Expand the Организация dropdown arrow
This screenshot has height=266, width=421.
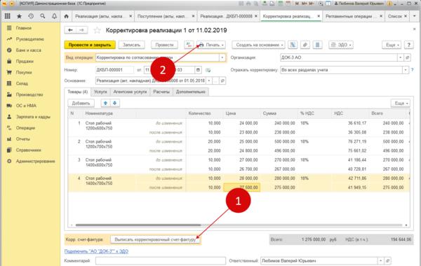(x=401, y=57)
